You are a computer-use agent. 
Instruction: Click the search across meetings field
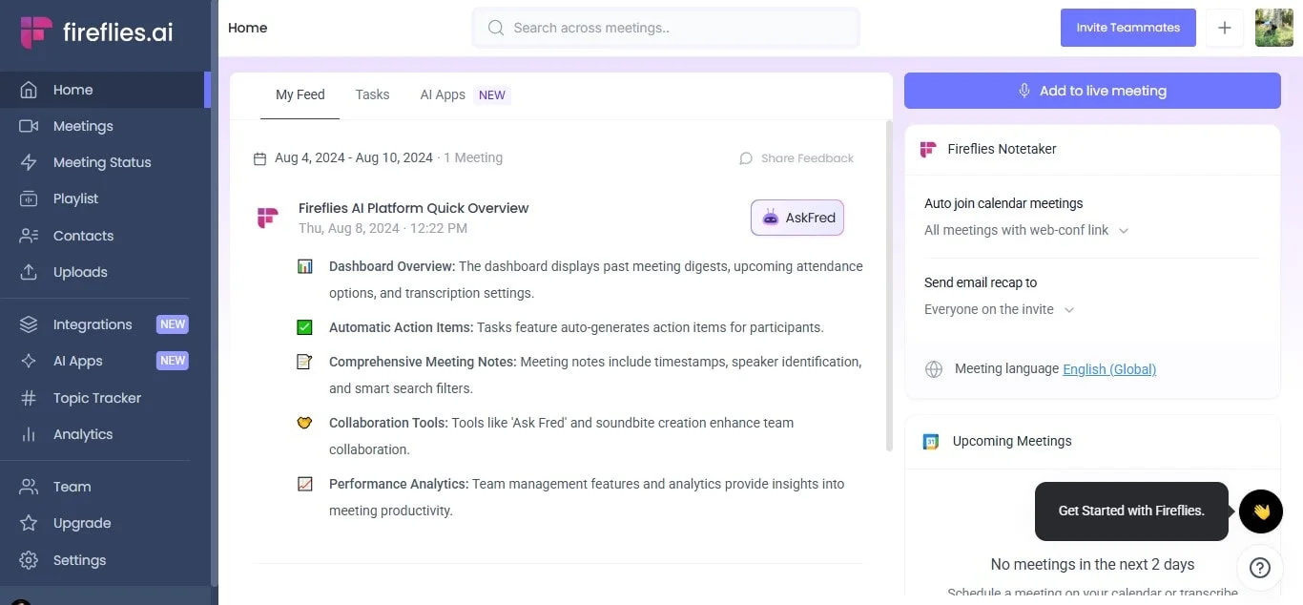666,28
